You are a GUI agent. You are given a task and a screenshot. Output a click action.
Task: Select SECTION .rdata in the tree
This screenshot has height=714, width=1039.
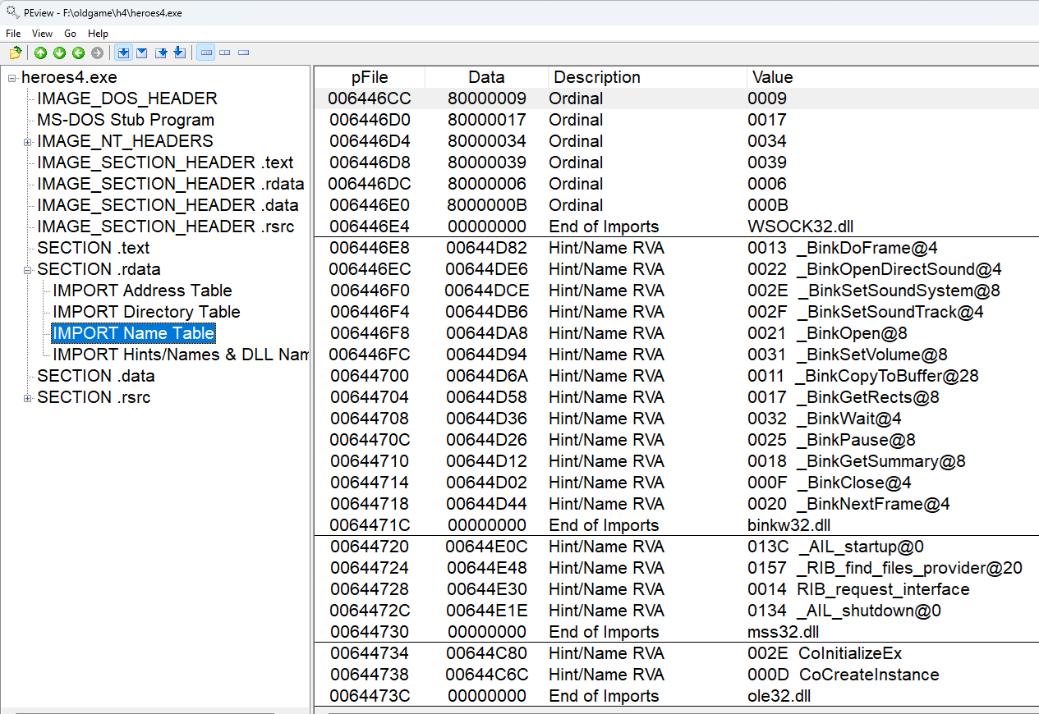[x=99, y=269]
